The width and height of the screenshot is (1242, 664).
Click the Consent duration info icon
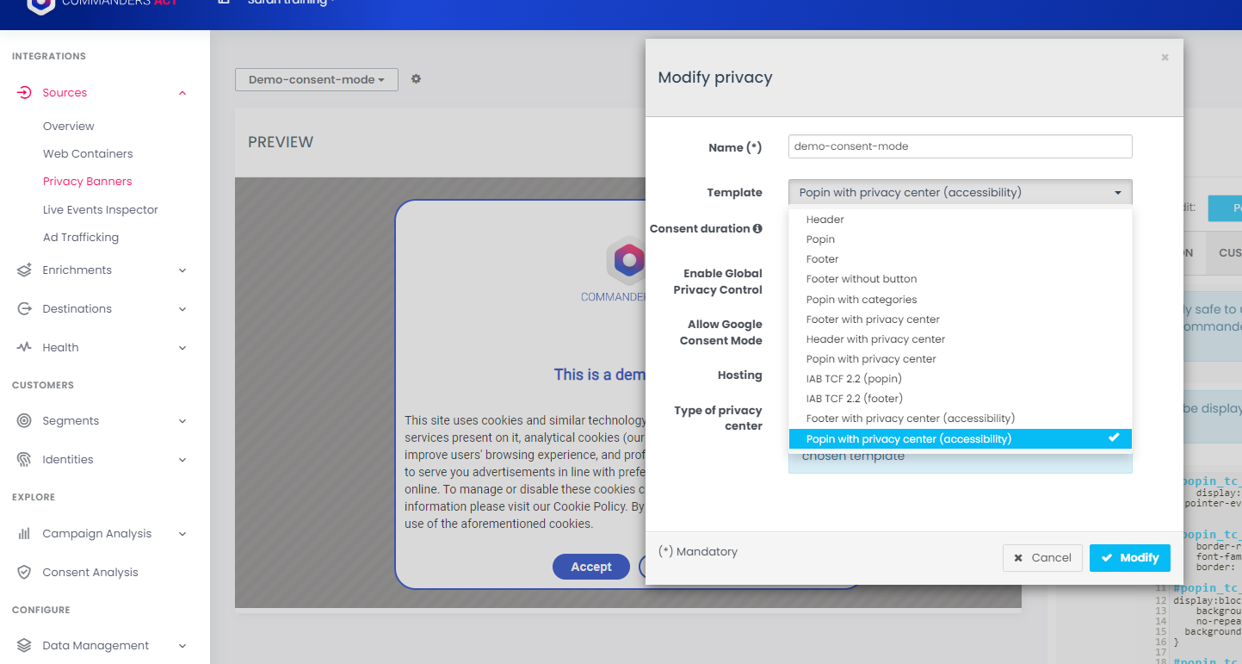pyautogui.click(x=757, y=229)
